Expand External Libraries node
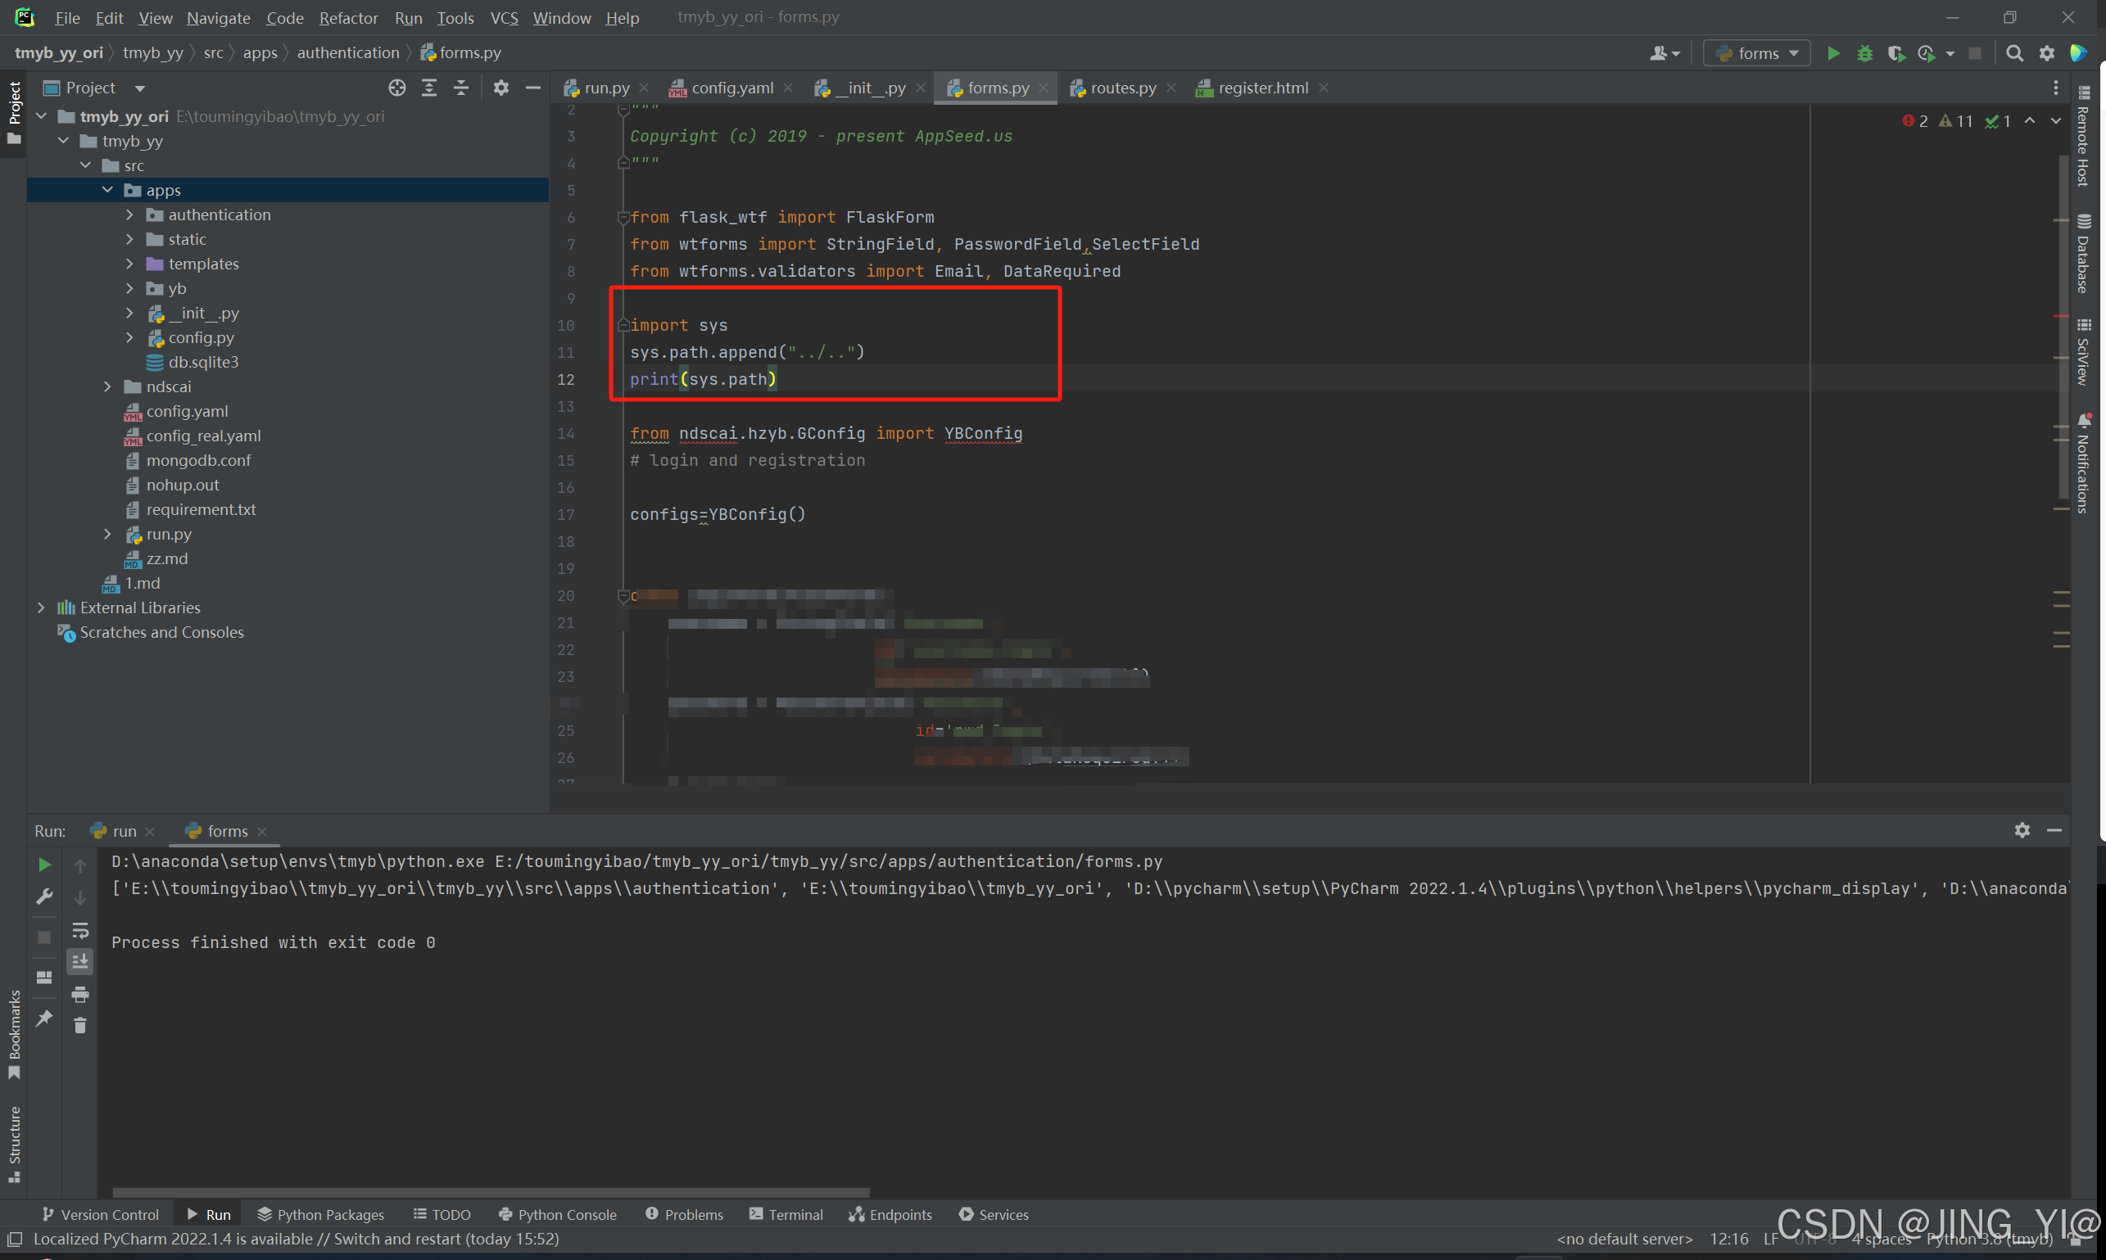 pos(42,608)
